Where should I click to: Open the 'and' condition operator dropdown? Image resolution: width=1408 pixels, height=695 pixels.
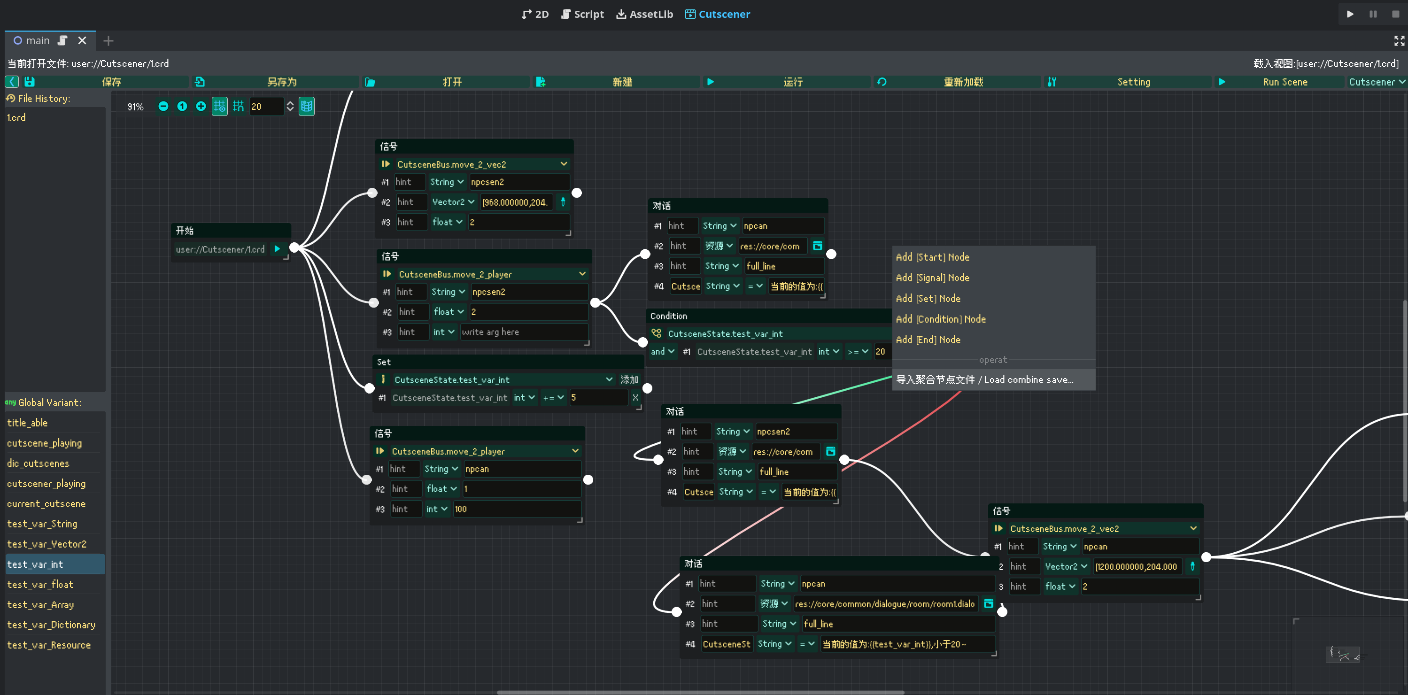pyautogui.click(x=663, y=351)
